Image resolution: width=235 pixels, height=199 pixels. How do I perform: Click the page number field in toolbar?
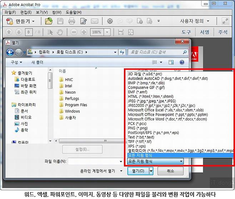click(x=29, y=32)
